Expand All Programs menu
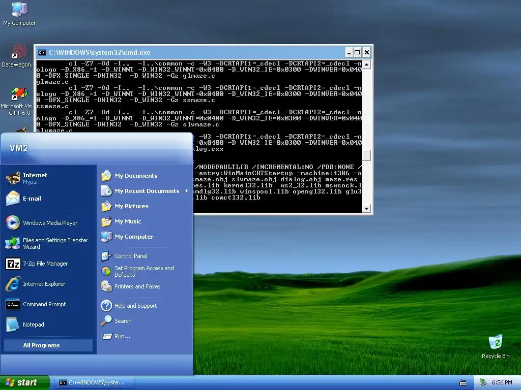521x390 pixels. click(48, 345)
